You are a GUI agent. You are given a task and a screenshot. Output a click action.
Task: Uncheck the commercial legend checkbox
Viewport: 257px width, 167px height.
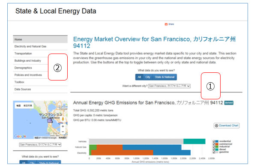click(x=214, y=144)
